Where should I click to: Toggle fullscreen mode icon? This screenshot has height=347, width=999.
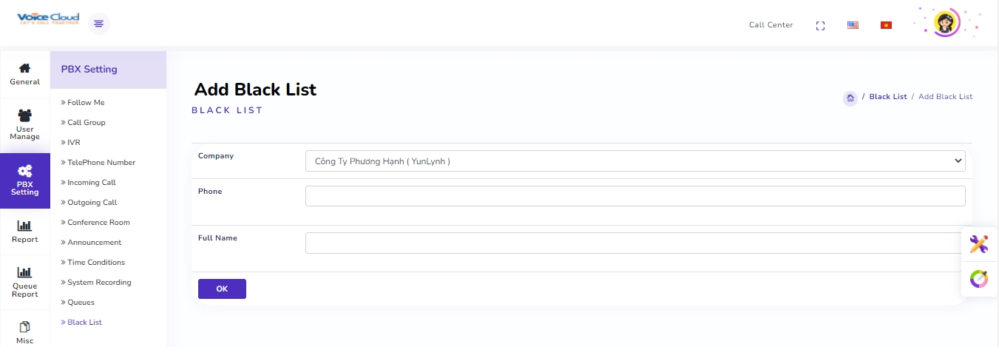click(820, 25)
